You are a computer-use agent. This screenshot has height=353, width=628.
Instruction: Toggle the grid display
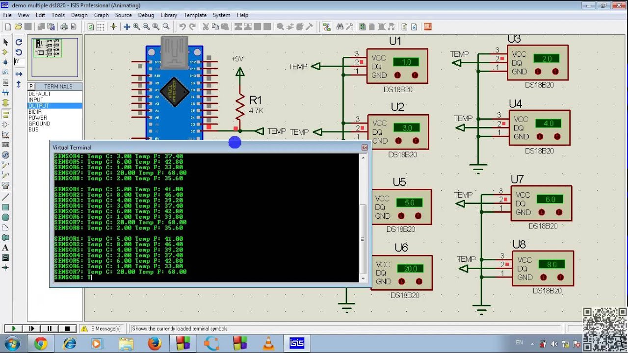coord(101,27)
